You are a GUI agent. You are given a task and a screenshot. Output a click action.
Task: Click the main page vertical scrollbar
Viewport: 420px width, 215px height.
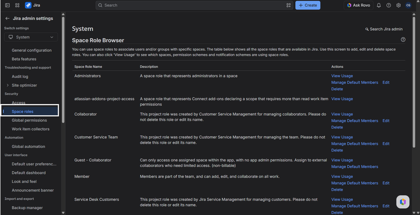(414, 81)
